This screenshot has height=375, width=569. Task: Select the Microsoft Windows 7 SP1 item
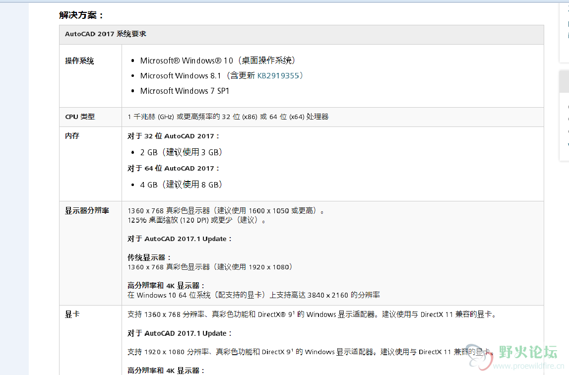pyautogui.click(x=185, y=91)
